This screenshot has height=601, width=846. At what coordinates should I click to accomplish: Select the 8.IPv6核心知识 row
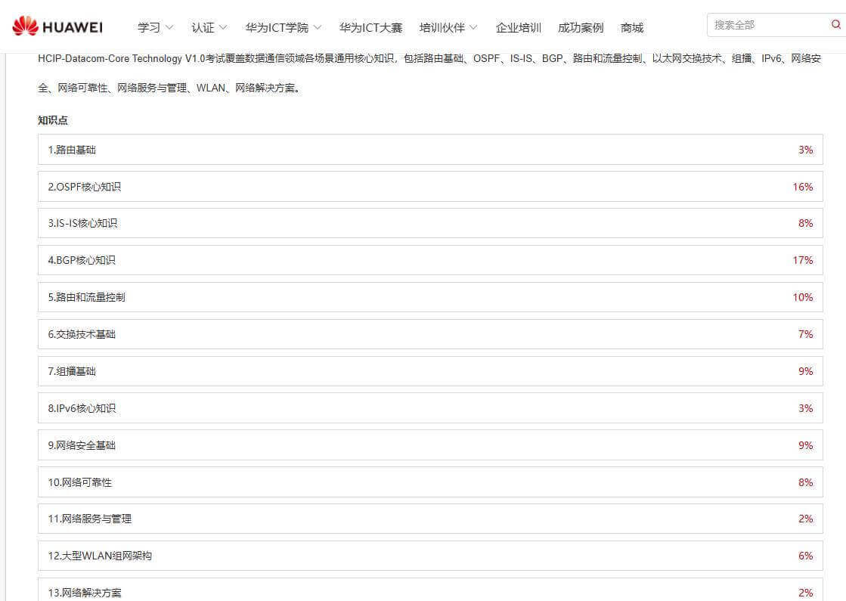(x=430, y=408)
